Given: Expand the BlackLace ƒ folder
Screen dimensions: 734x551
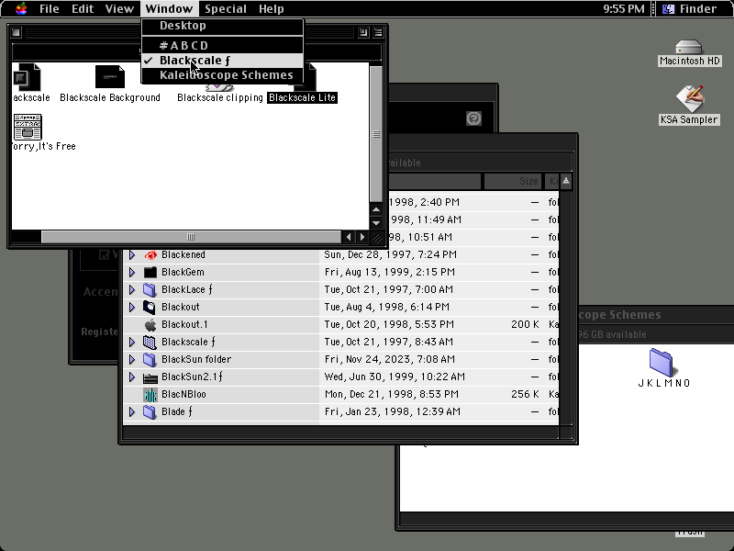Looking at the screenshot, I should pos(132,289).
